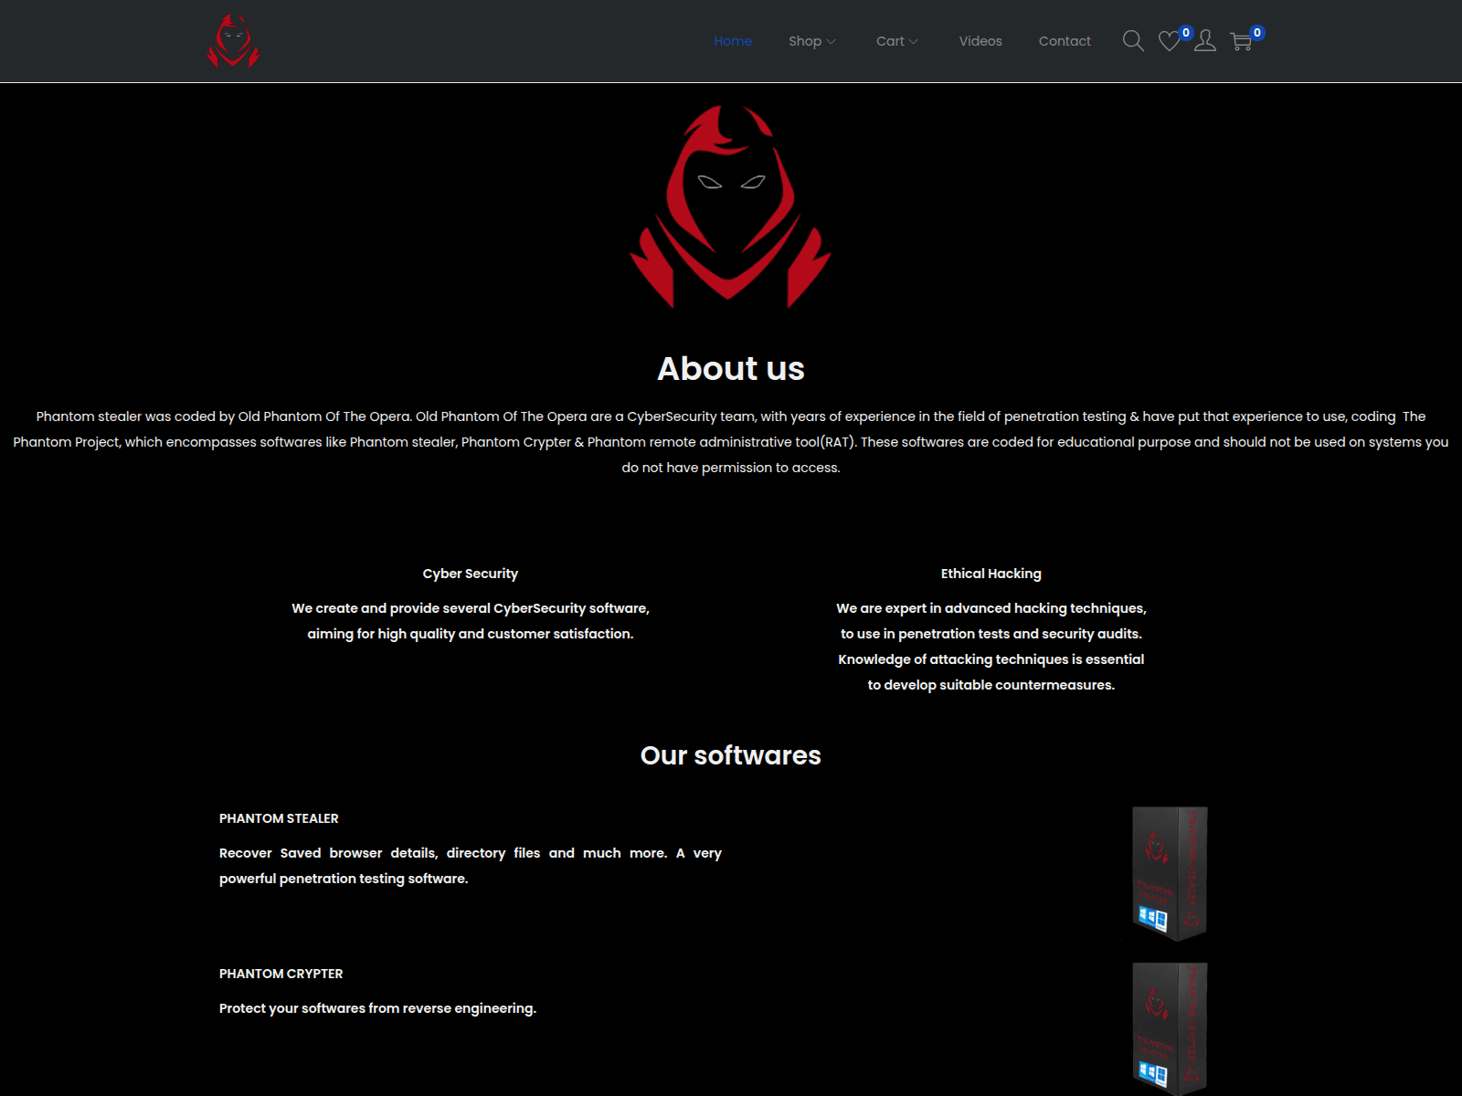Open the Videos menu item
The width and height of the screenshot is (1462, 1096).
click(980, 41)
